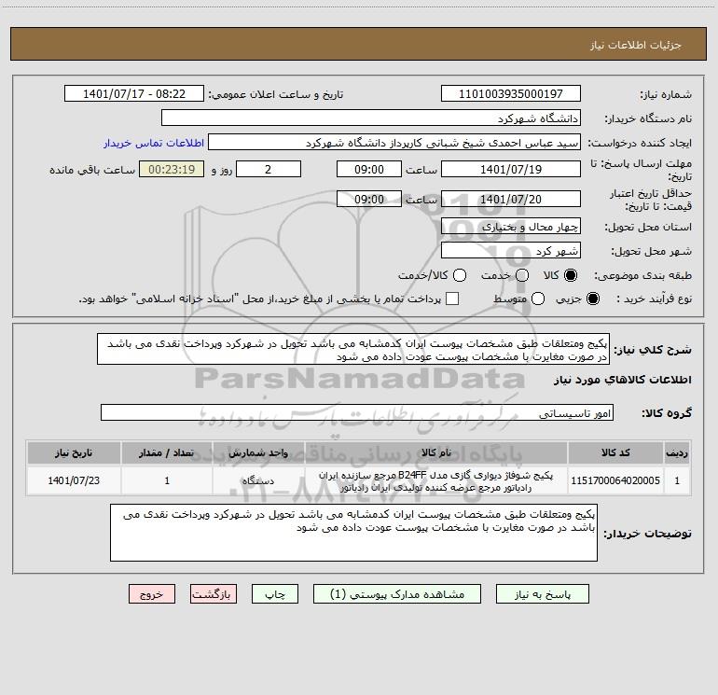Select the کالا radio button

click(571, 275)
